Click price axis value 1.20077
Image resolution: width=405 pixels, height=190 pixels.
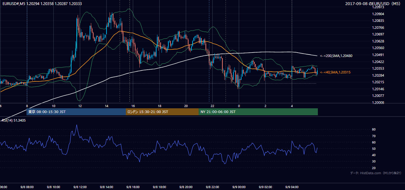click(x=378, y=96)
